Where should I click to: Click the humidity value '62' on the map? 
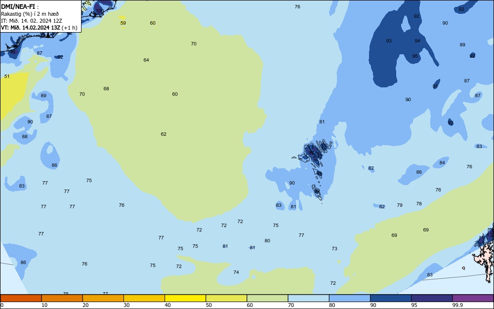[x=164, y=134]
